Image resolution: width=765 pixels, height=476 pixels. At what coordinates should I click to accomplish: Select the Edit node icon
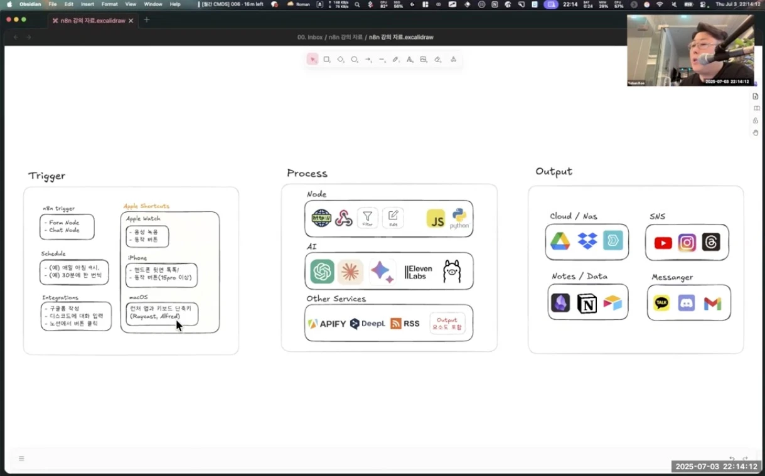click(393, 218)
